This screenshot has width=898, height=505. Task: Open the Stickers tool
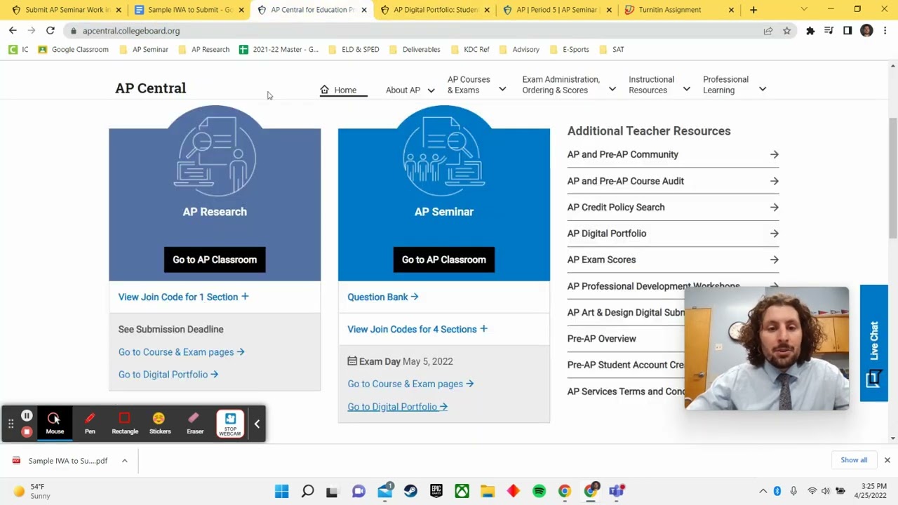(x=160, y=424)
